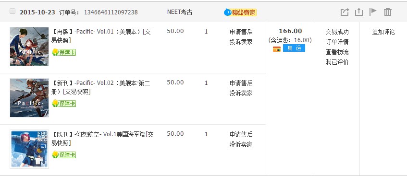The width and height of the screenshot is (407, 176).
Task: Click 申请售后 for Pacific Vol.02
Action: tap(241, 83)
